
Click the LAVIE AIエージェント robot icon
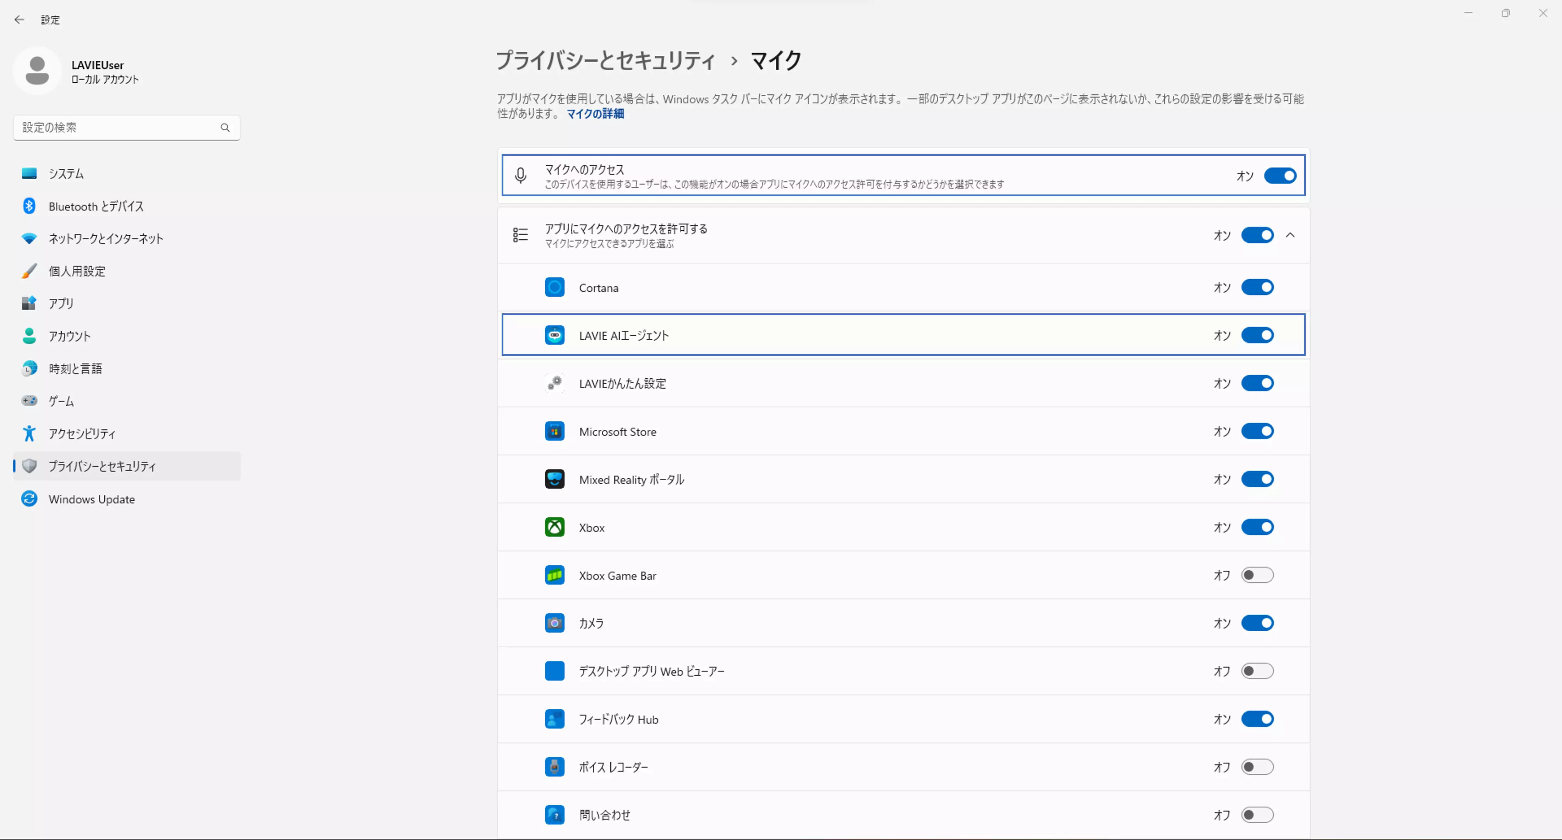pos(554,335)
